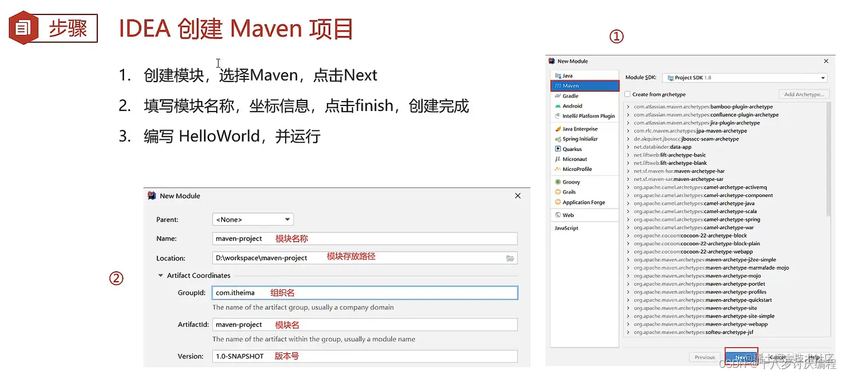Select maven-archetype-marmalade-mojo row
The height and width of the screenshot is (375, 845).
(x=724, y=268)
